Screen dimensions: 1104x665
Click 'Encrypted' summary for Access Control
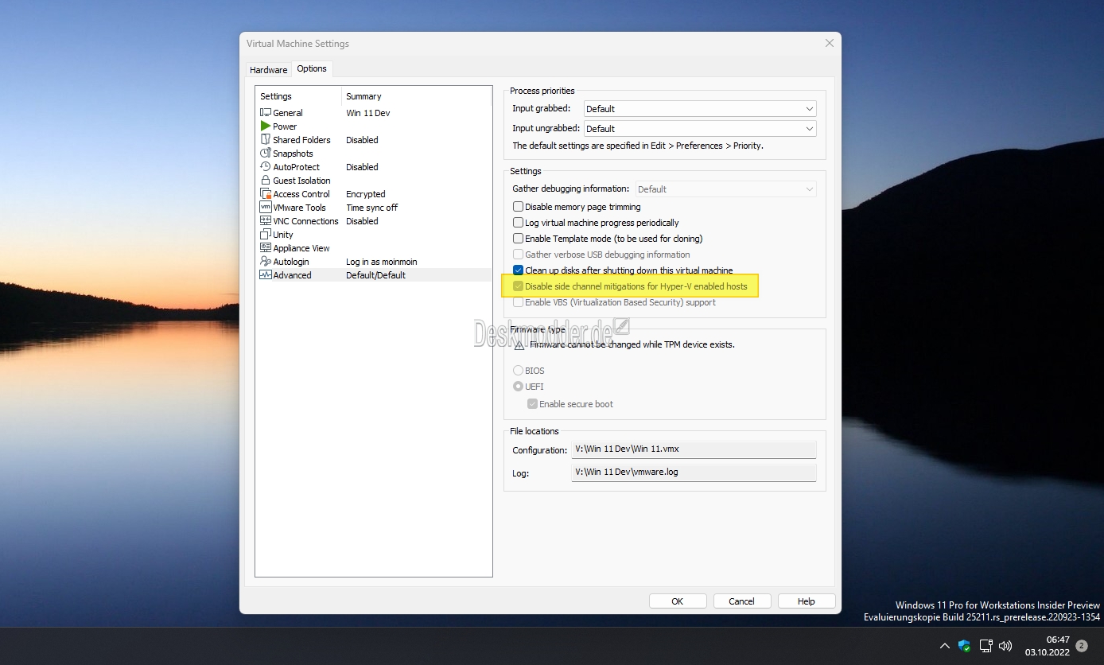click(366, 194)
